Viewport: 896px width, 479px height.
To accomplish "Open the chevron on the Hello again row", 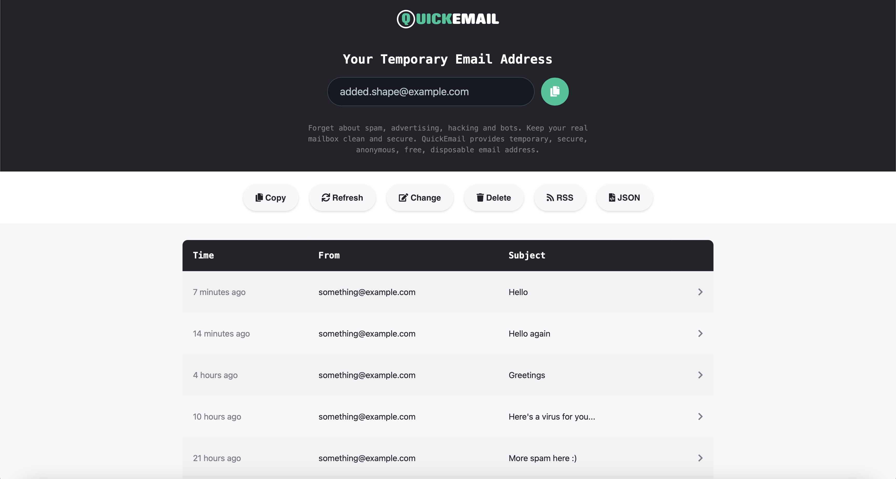I will 700,333.
